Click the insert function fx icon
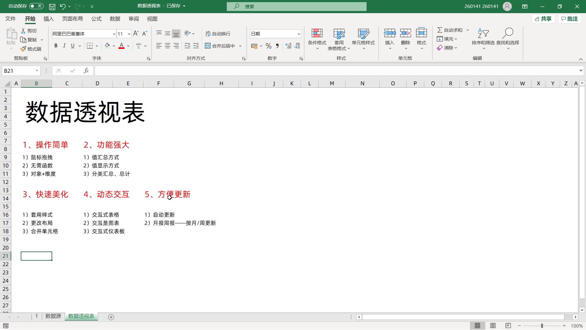Screen dimensions: 586x330 86,71
